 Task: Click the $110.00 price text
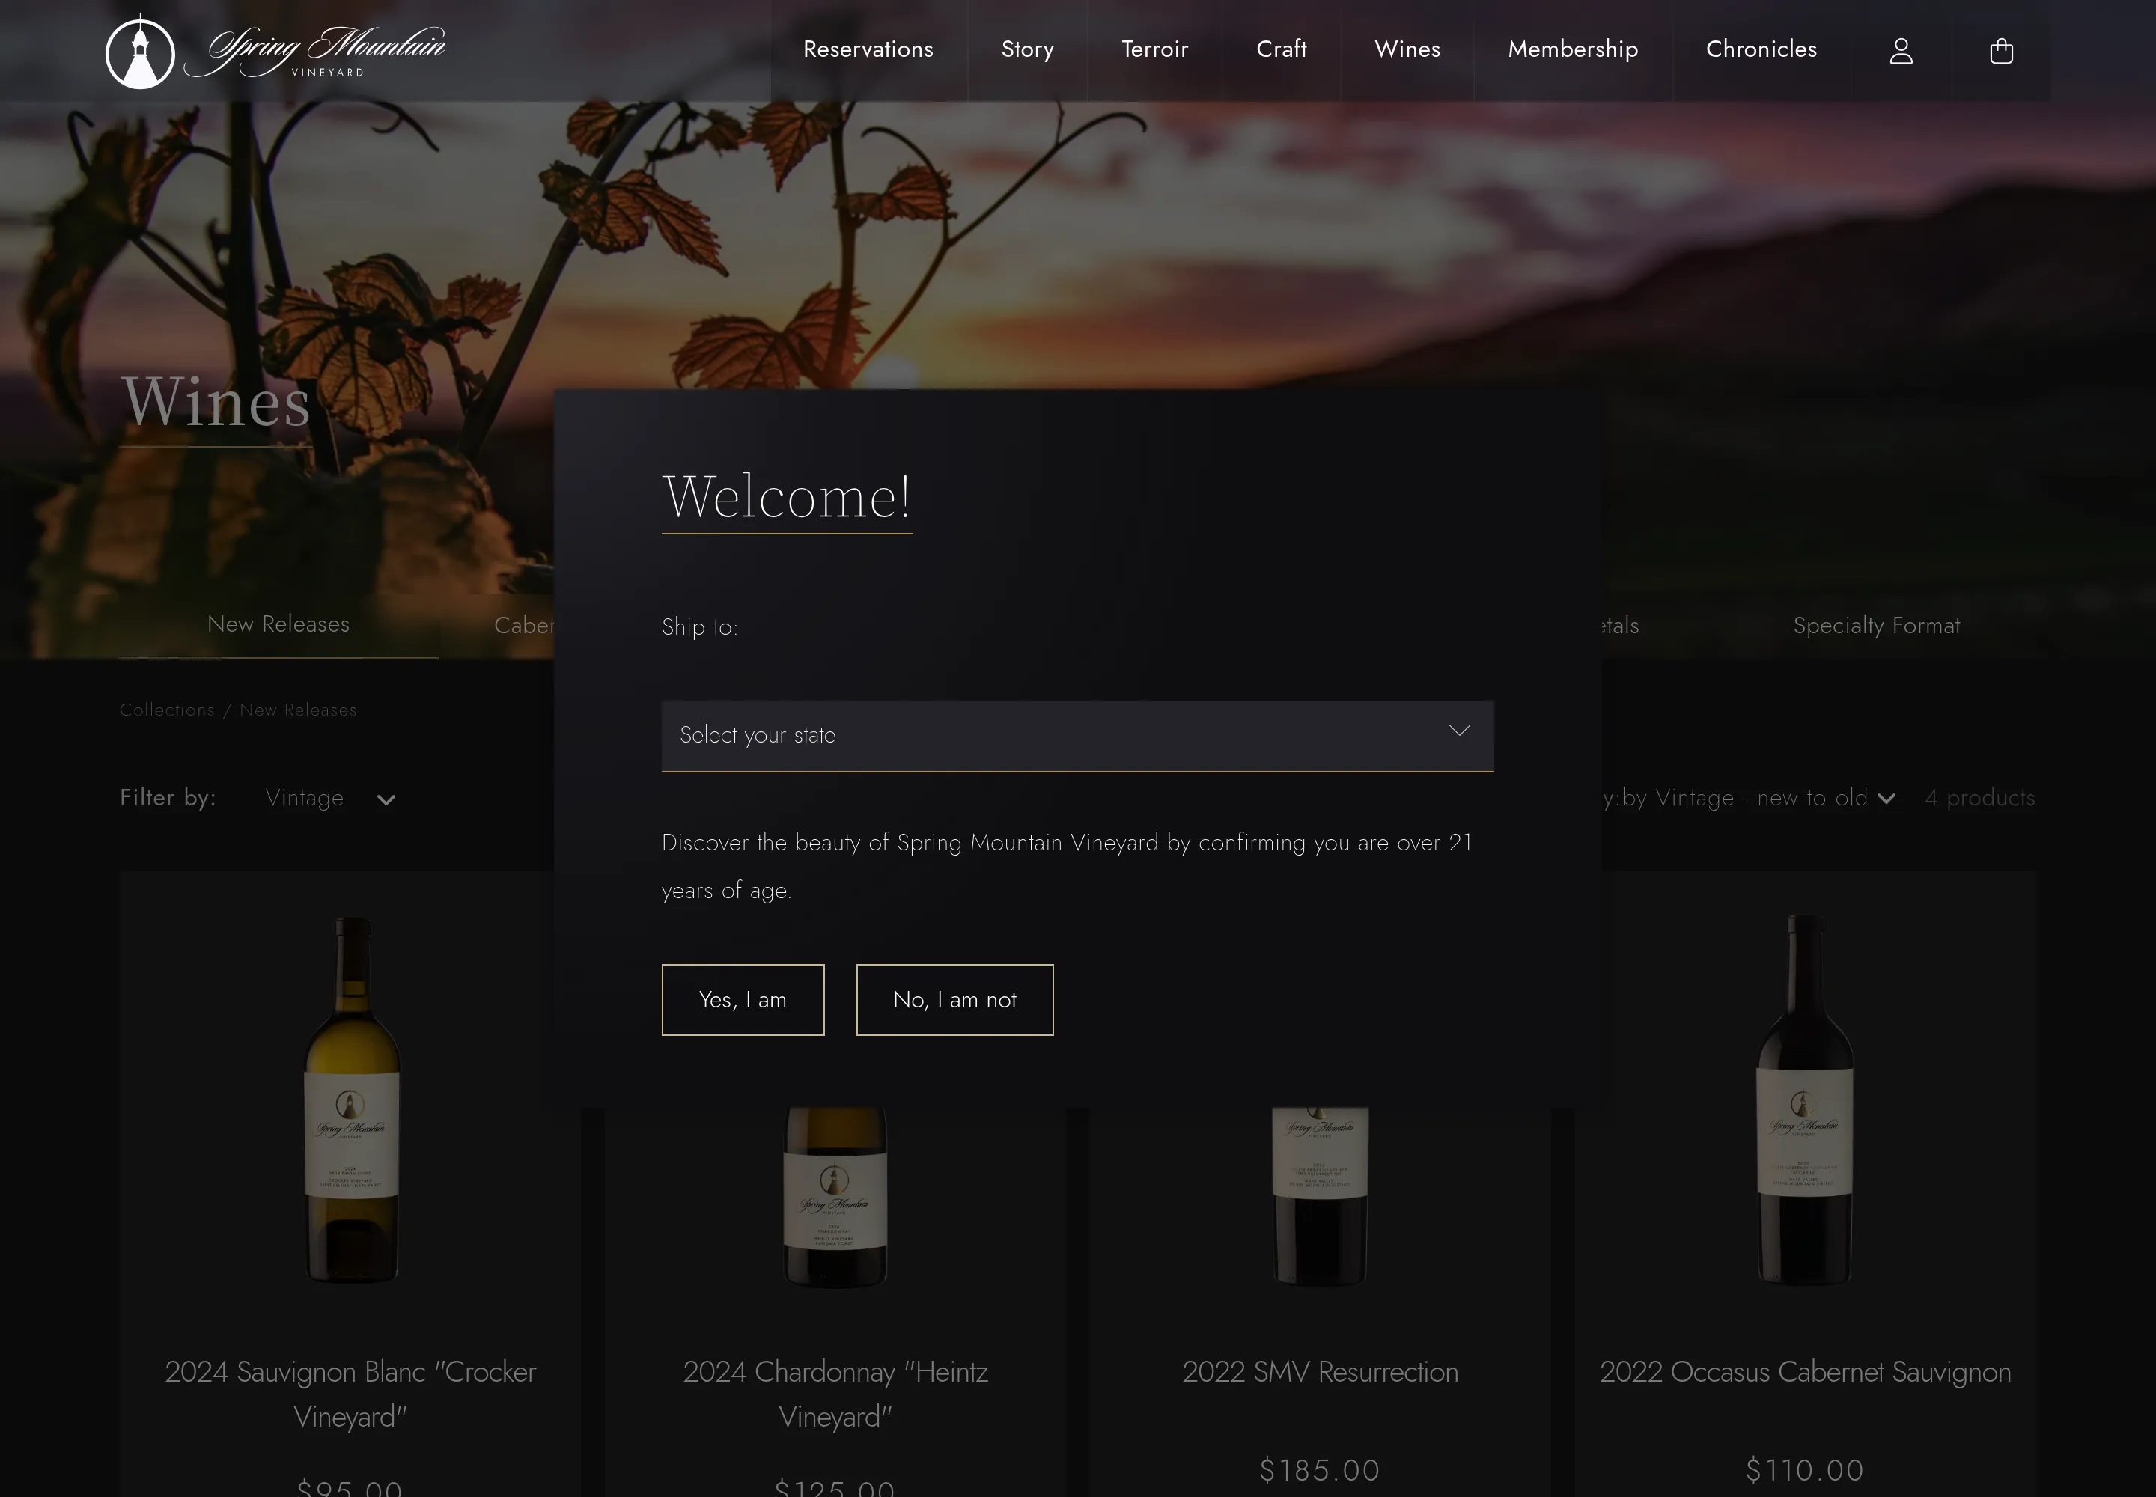tap(1804, 1470)
